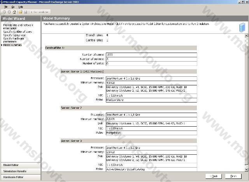Select 'Specify typical user' wizard step

pos(14,35)
